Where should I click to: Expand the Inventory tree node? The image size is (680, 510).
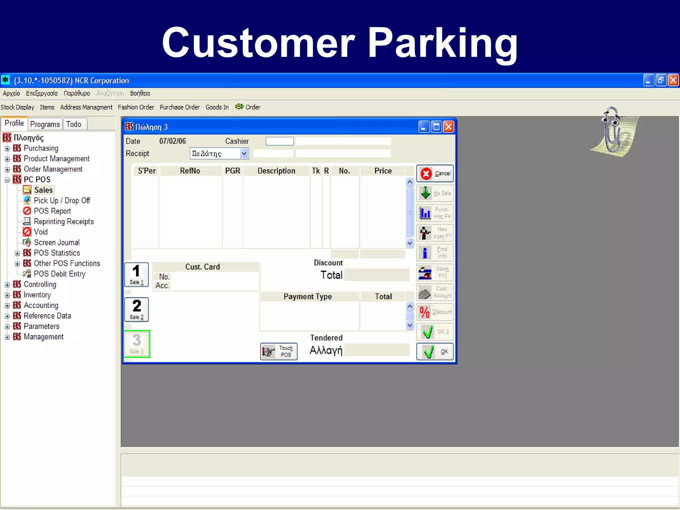point(7,295)
